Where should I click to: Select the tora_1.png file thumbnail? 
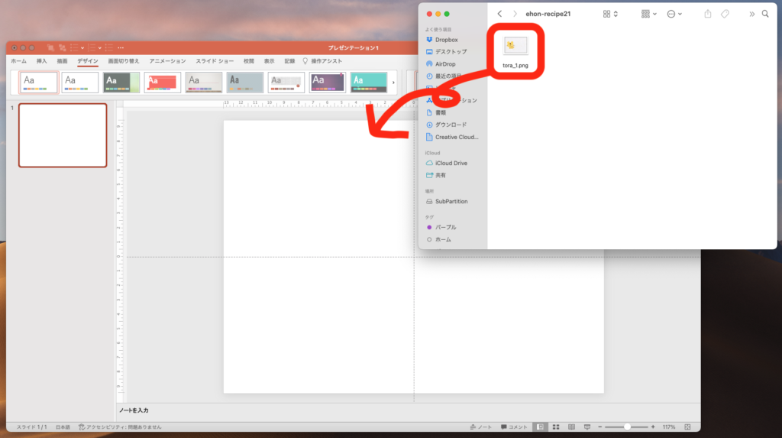point(515,46)
